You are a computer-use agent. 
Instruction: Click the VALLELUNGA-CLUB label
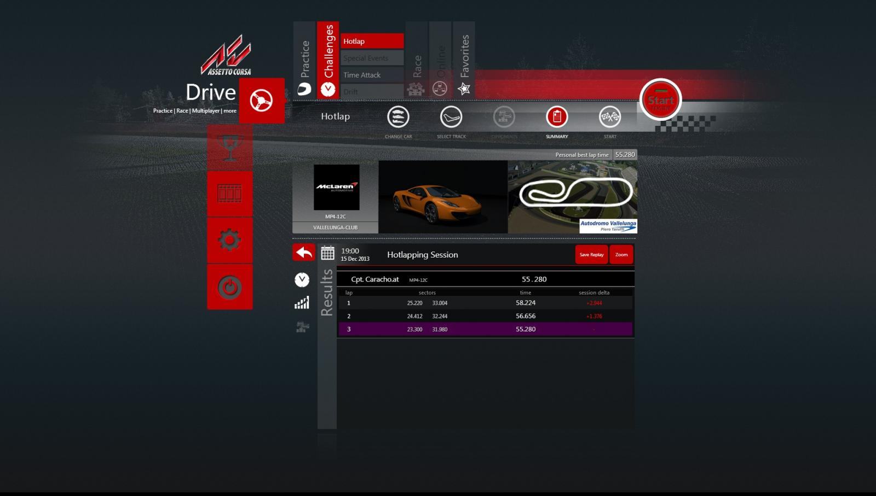coord(335,227)
